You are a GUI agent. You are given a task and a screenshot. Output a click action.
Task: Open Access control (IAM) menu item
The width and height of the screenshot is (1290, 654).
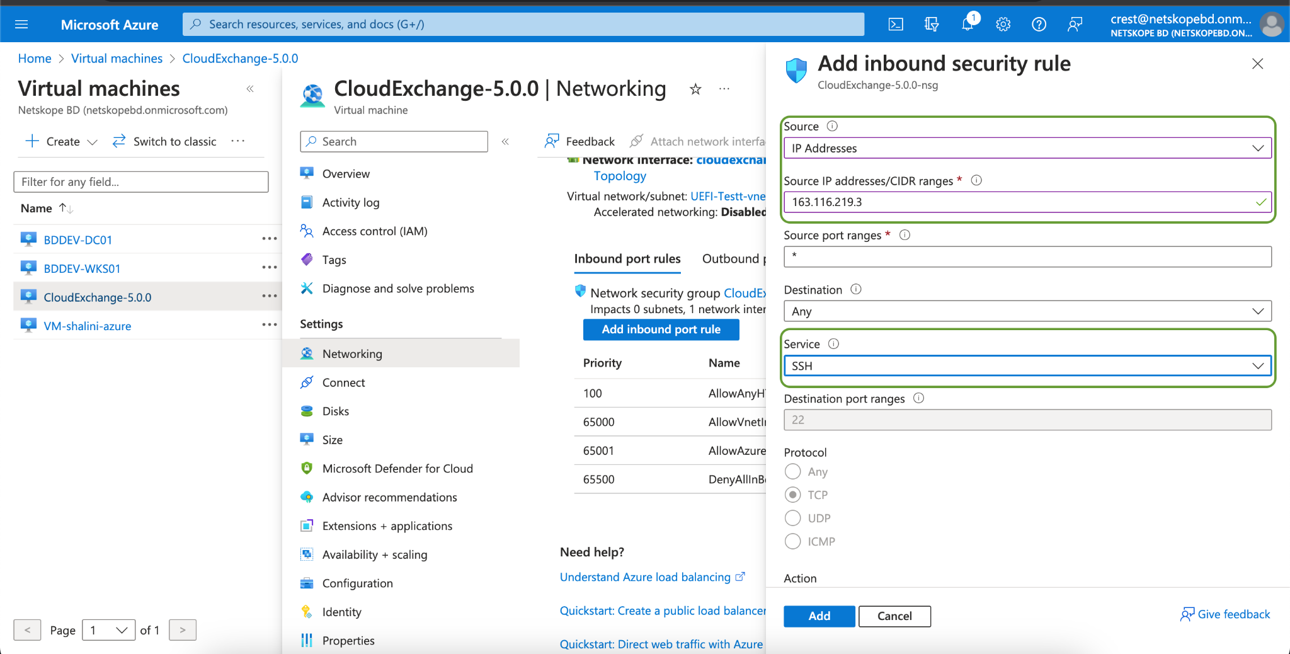pos(375,231)
